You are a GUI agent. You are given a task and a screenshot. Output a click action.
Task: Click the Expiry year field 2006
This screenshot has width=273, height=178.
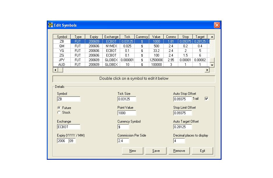63,141
